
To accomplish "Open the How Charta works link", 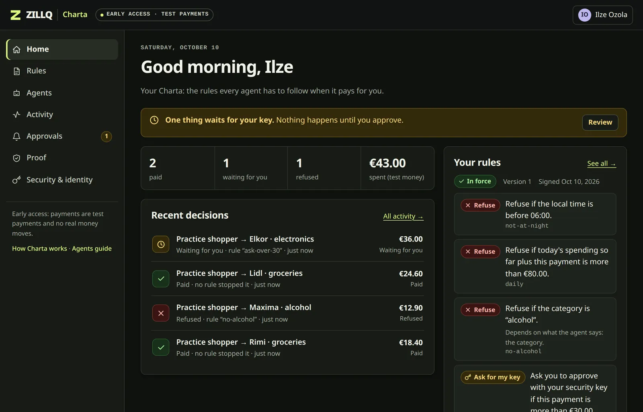I will (x=39, y=248).
